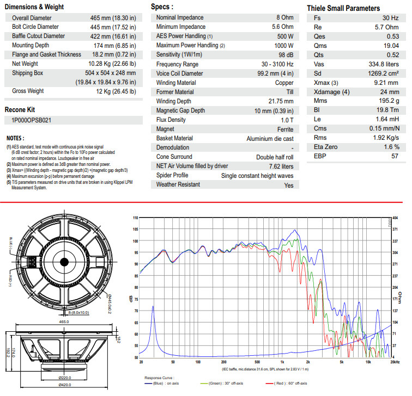412x396 pixels.
Task: Click the Thiele Small Parameters heading
Action: (343, 8)
